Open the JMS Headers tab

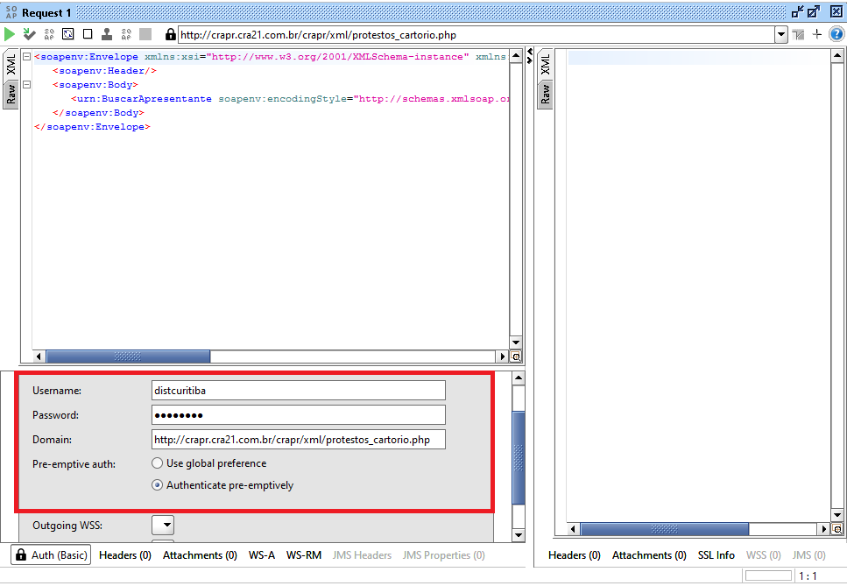(362, 555)
